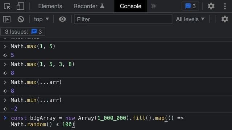Activate the inspect element picker tool
Image resolution: width=232 pixels, height=130 pixels.
[7, 6]
